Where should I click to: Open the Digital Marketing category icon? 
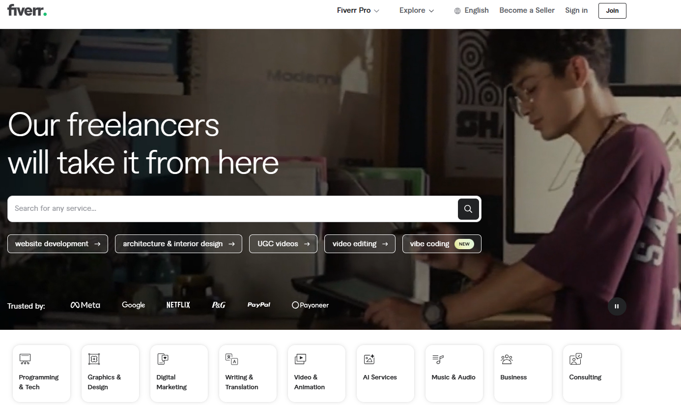pos(163,359)
